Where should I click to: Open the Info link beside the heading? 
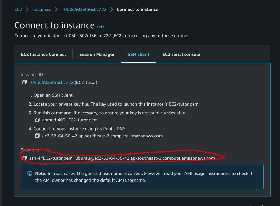click(x=101, y=27)
